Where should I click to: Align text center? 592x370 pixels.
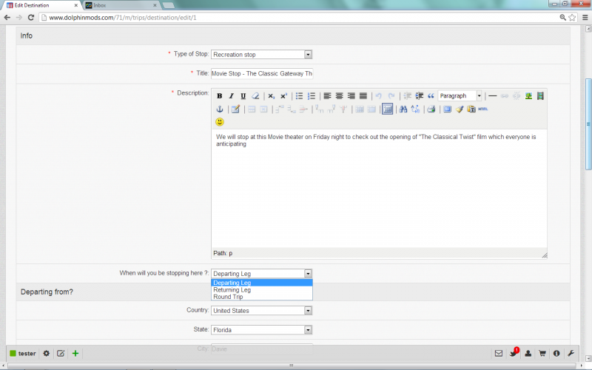click(x=339, y=96)
